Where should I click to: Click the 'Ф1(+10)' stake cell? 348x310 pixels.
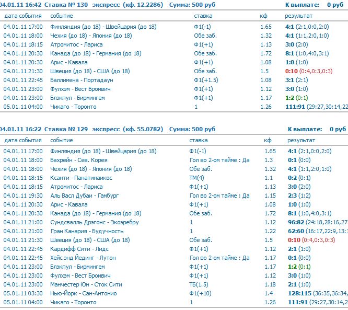200,293
